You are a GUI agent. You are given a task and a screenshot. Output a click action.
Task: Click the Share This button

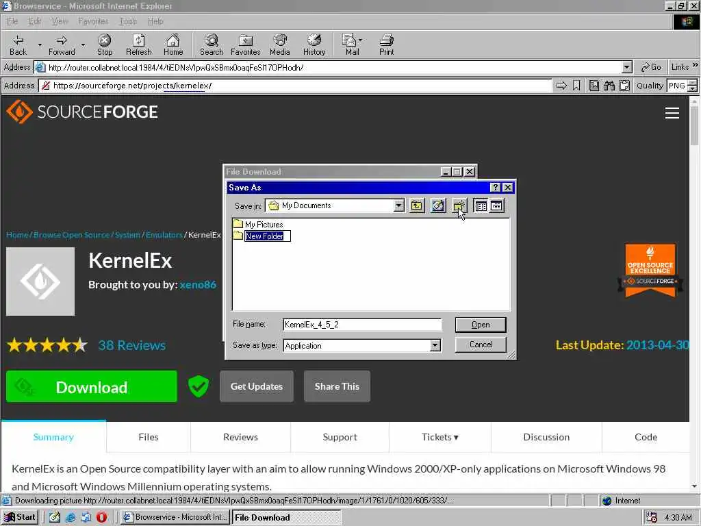[337, 386]
